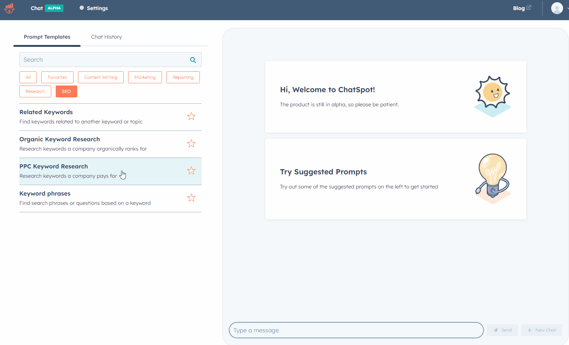Click the Hi, Welcome to ChatSpot heading
569x345 pixels.
pos(328,90)
